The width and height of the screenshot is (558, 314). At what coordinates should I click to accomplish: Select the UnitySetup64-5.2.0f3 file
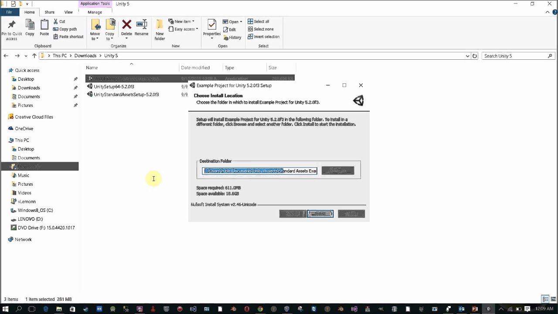coord(114,86)
